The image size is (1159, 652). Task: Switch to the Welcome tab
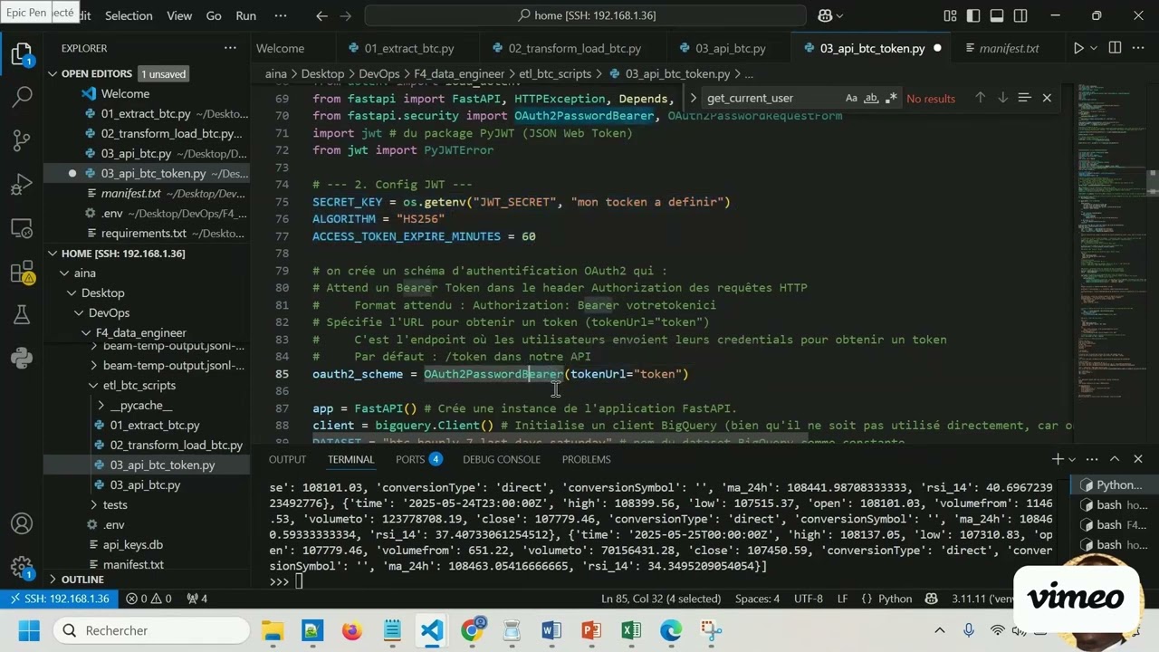pos(280,48)
